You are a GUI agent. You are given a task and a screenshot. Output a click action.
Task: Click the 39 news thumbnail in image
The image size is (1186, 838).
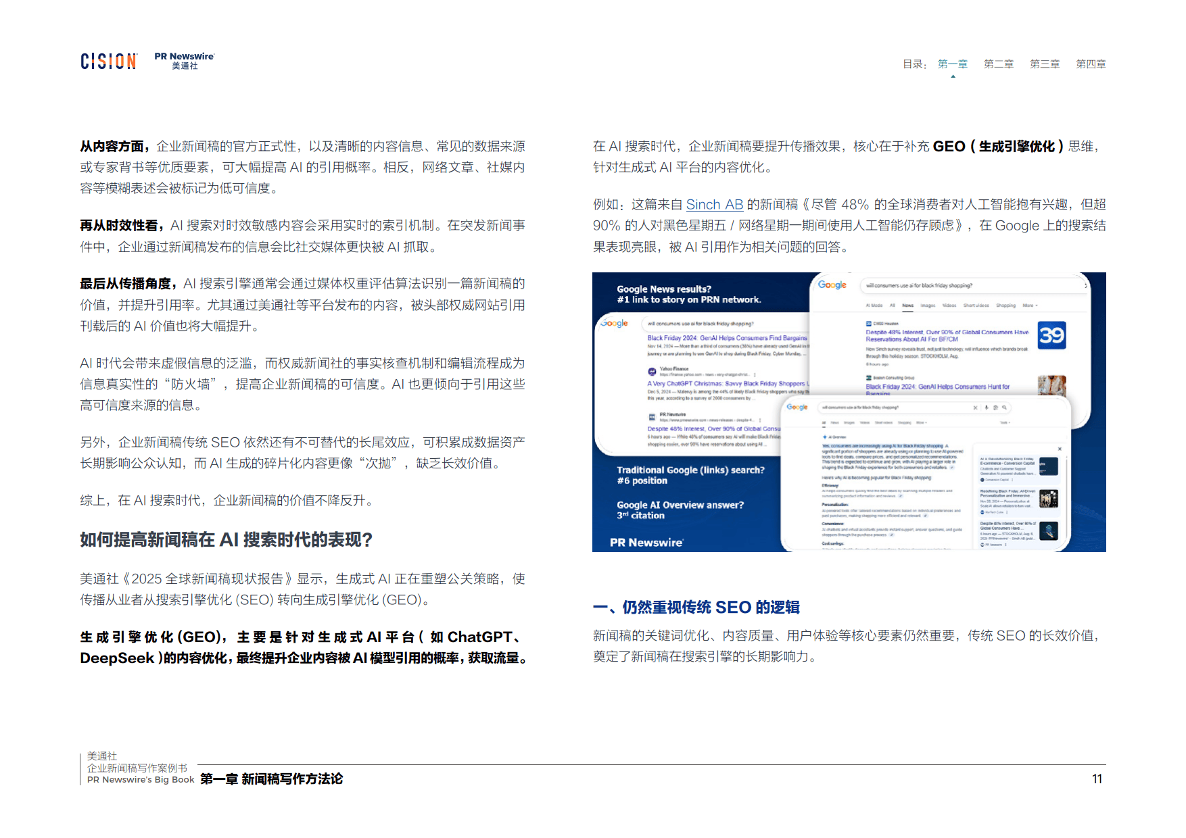click(1051, 335)
